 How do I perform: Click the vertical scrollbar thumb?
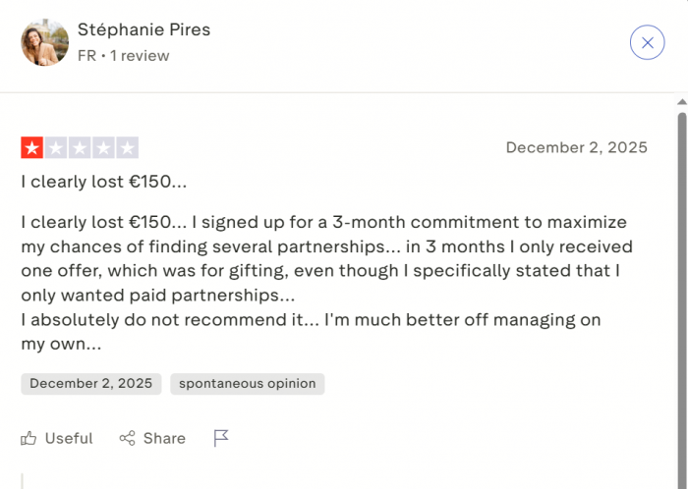(x=681, y=295)
